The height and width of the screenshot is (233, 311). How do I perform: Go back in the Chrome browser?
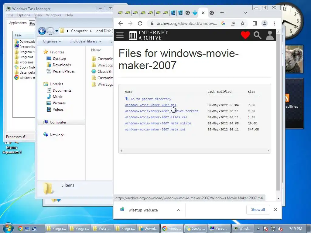click(121, 23)
